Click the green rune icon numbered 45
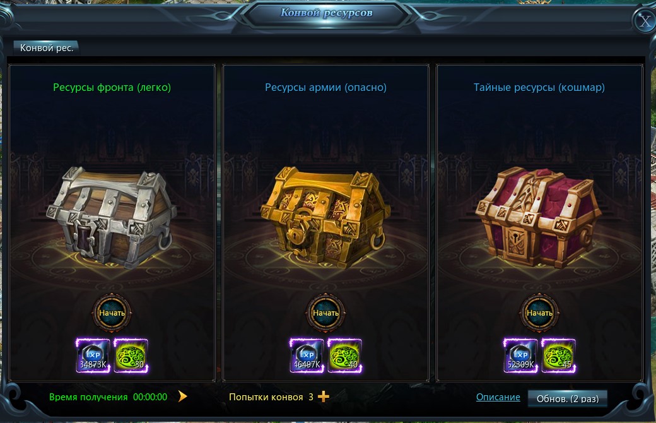The height and width of the screenshot is (423, 656). (558, 355)
